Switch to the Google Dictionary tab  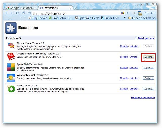22,8
